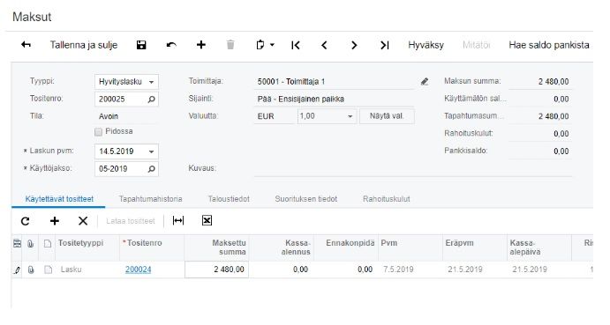The image size is (610, 325).
Task: Click the Hyväksy button
Action: point(426,45)
